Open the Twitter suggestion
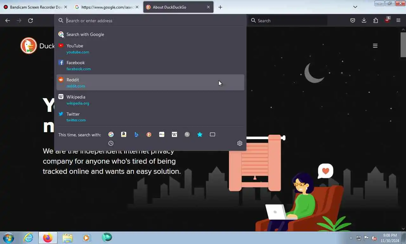 click(x=150, y=117)
